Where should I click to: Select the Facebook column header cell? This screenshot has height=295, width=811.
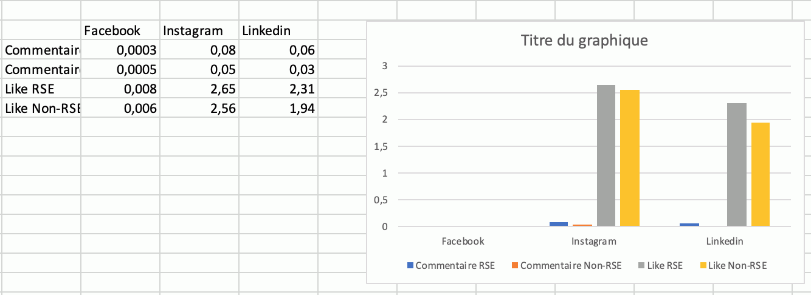pyautogui.click(x=120, y=30)
